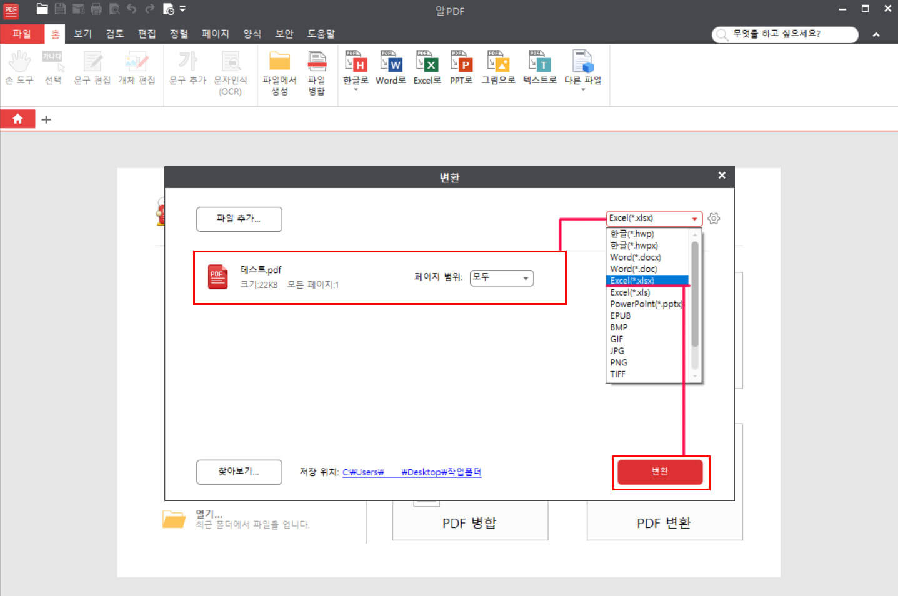Select the 테스트.pdf file entry
898x596 pixels.
click(x=380, y=278)
